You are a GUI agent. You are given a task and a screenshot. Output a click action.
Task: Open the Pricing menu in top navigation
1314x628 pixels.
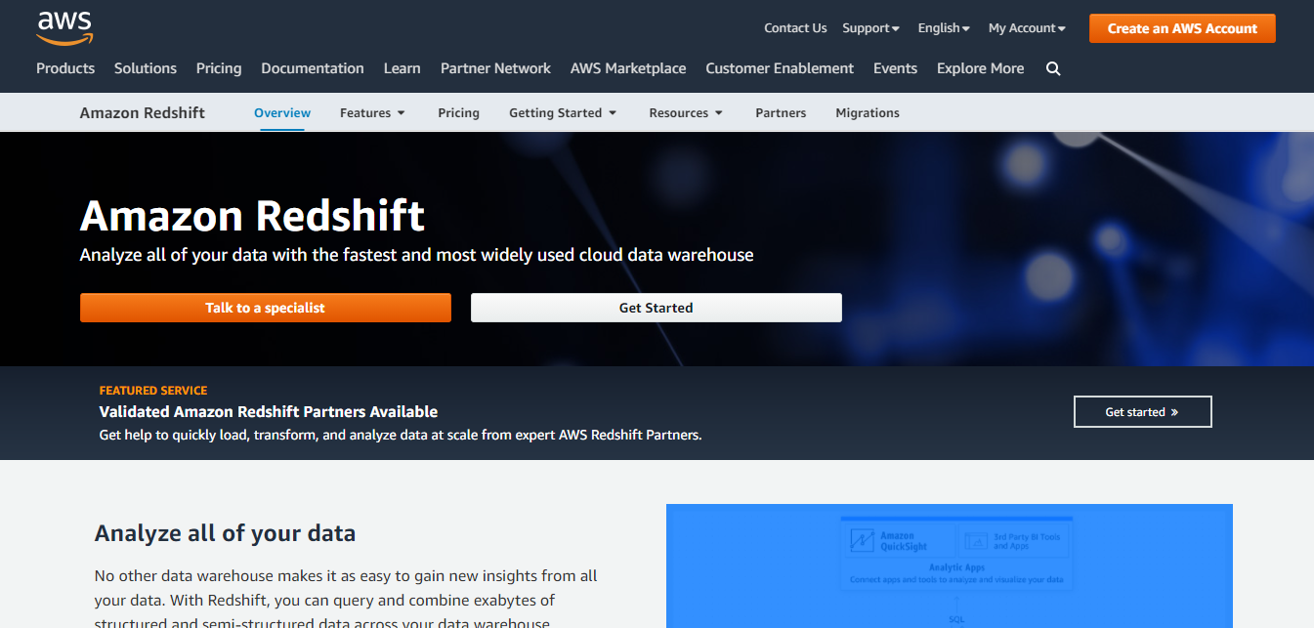coord(219,68)
